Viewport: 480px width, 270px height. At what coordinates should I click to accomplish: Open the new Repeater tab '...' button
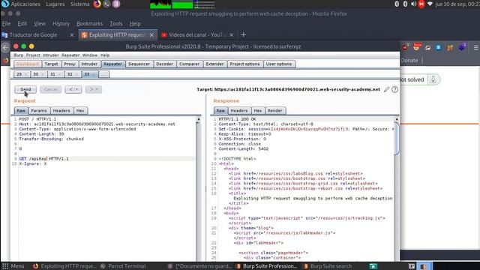(103, 74)
